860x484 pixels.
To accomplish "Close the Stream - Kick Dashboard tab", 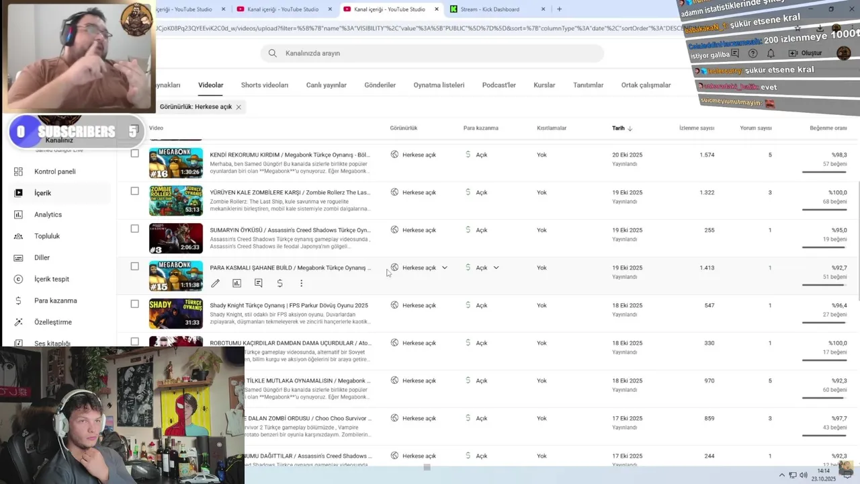I will click(x=544, y=9).
